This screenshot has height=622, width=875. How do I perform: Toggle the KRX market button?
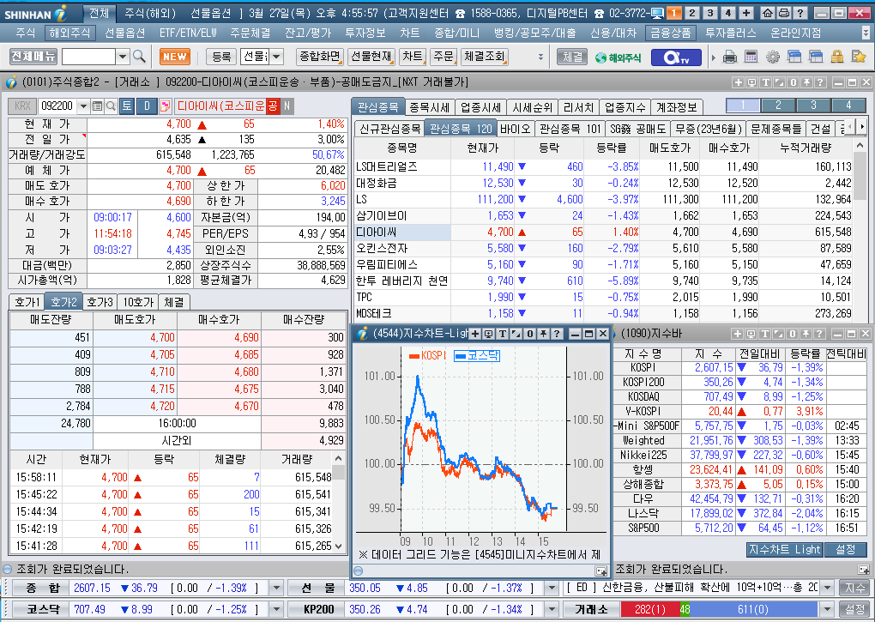pos(22,106)
